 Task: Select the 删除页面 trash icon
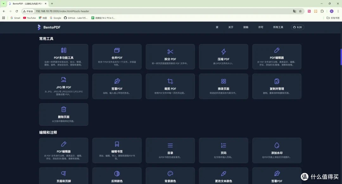(x=64, y=109)
